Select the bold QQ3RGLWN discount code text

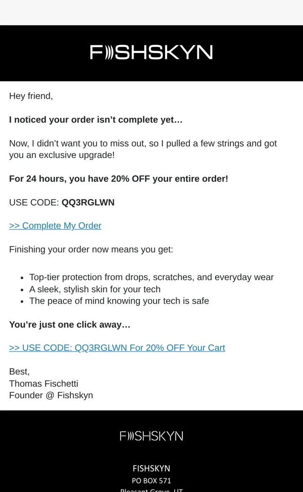coord(88,202)
